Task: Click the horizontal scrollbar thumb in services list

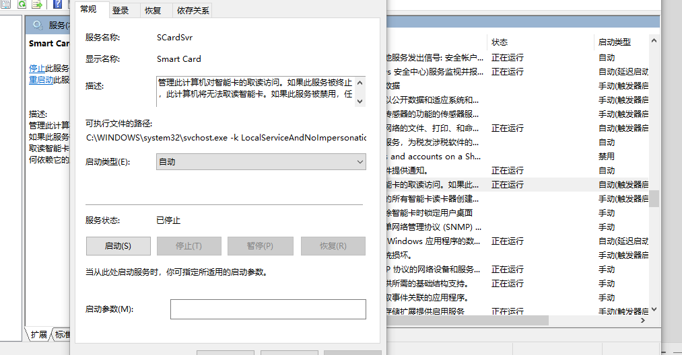Action: [x=467, y=320]
